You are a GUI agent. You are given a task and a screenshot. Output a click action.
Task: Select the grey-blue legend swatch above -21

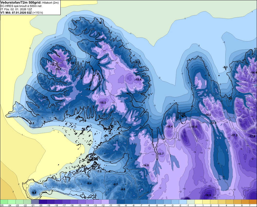35,202
